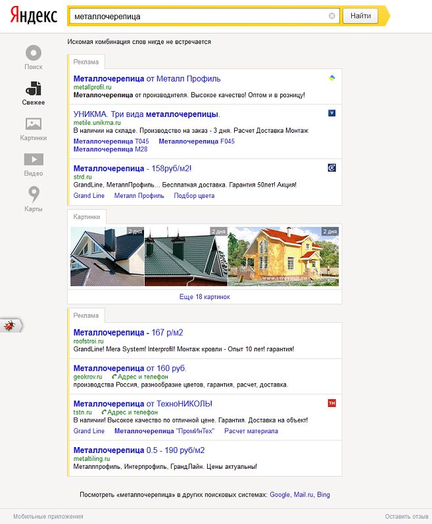Click the Найти search button
The width and height of the screenshot is (432, 524).
click(360, 16)
